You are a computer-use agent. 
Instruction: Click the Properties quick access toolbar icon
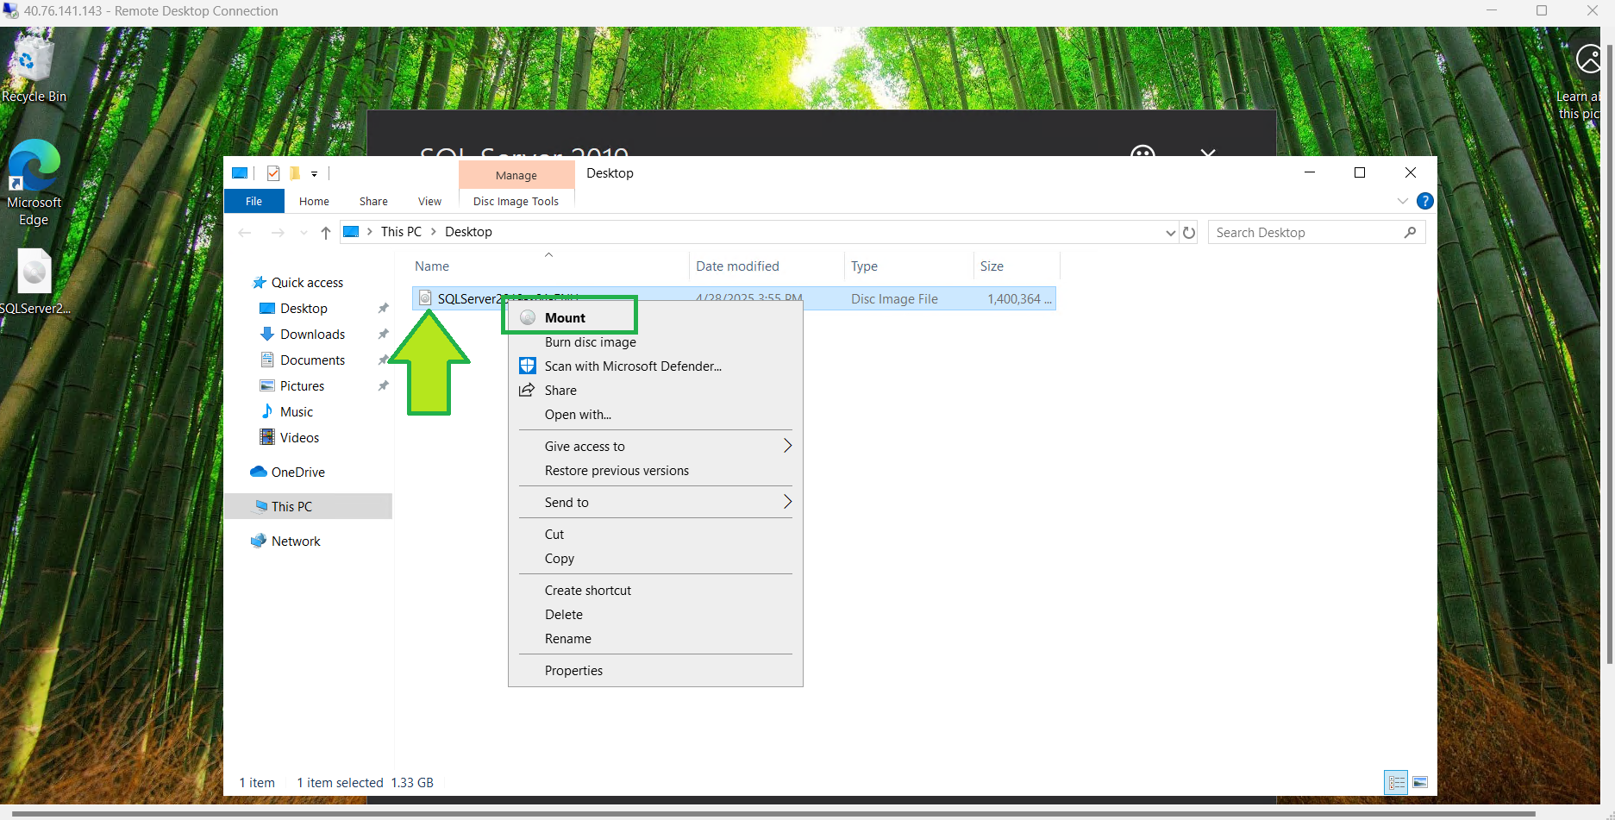click(x=273, y=173)
